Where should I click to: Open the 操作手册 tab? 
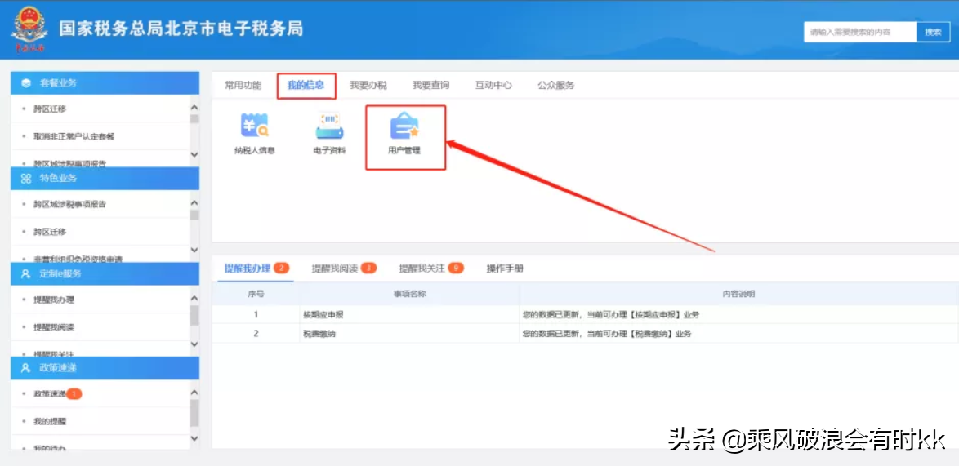(505, 269)
